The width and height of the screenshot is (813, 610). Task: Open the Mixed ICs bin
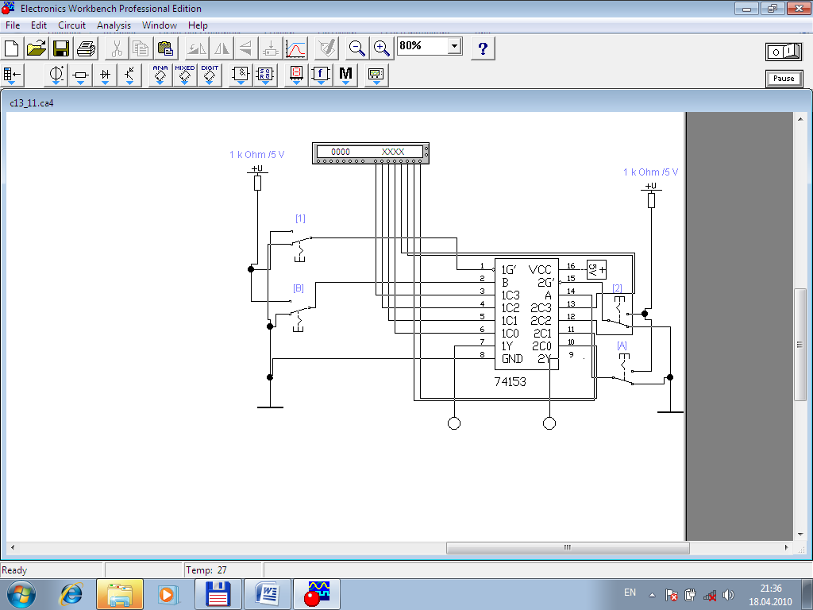pos(184,75)
